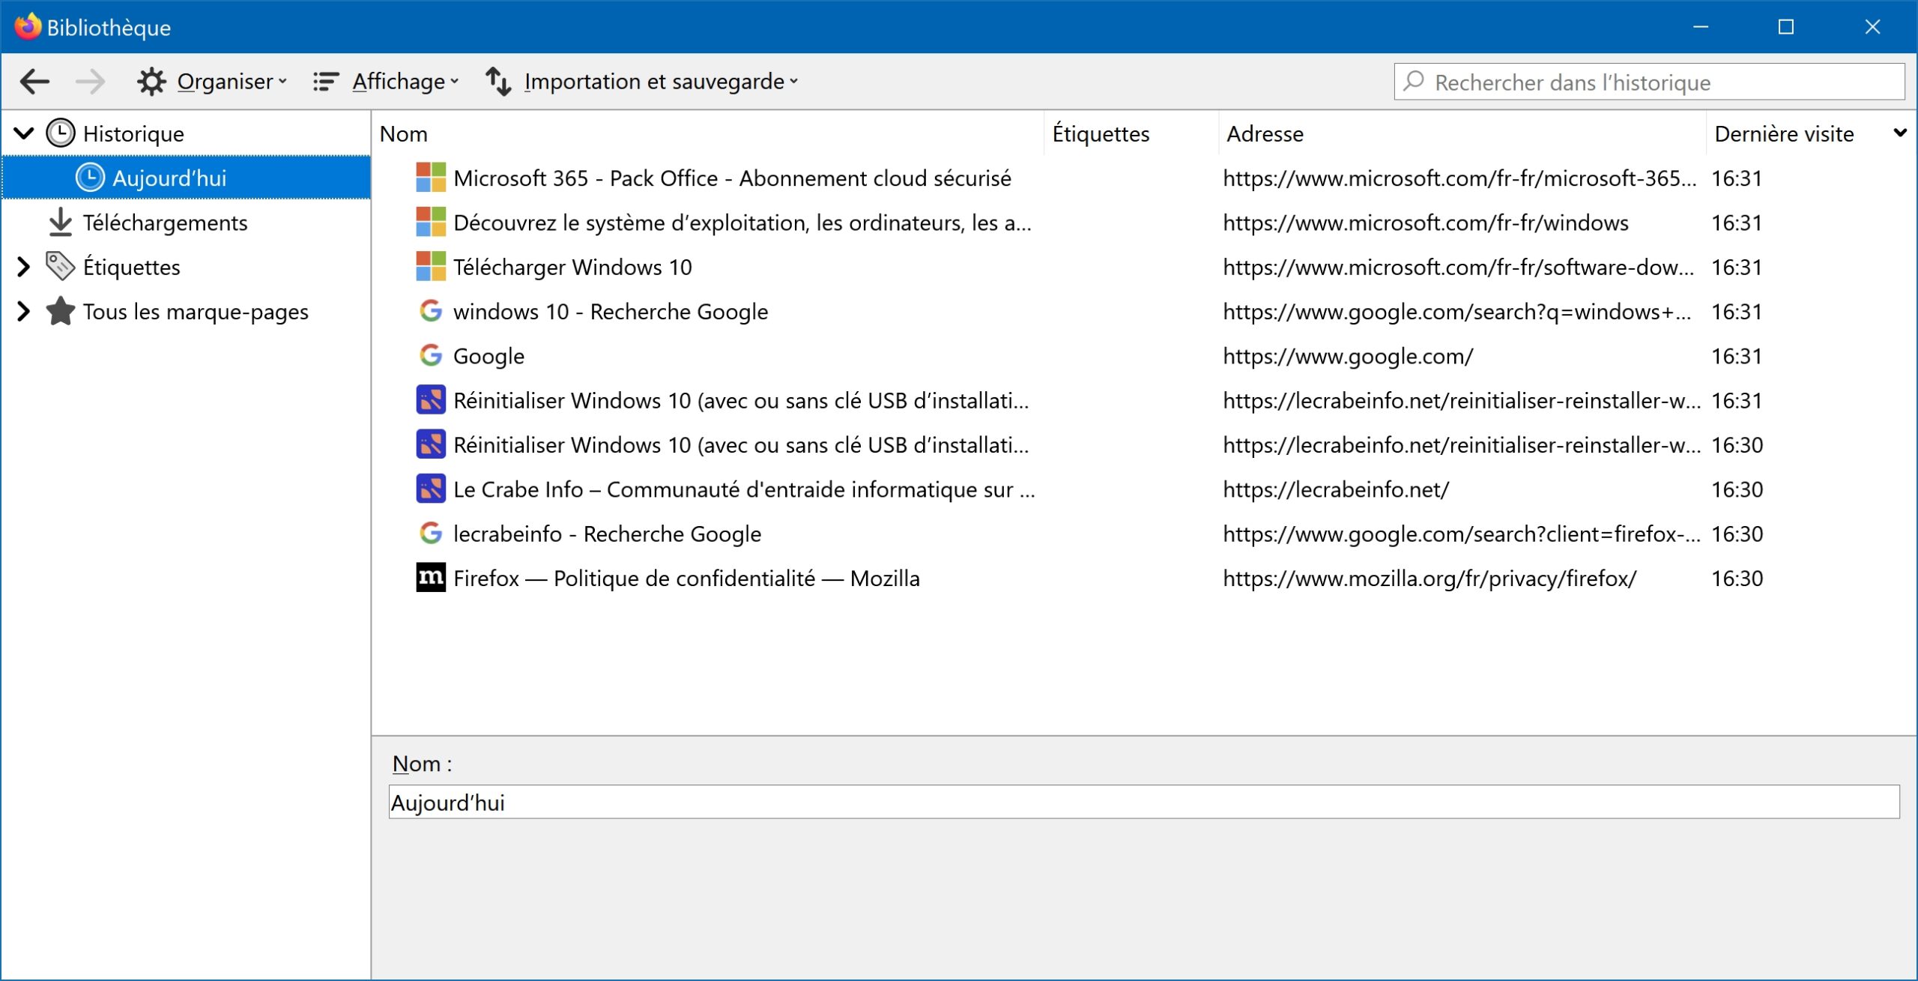Expand the Étiquettes tree node
This screenshot has width=1918, height=981.
[x=24, y=266]
